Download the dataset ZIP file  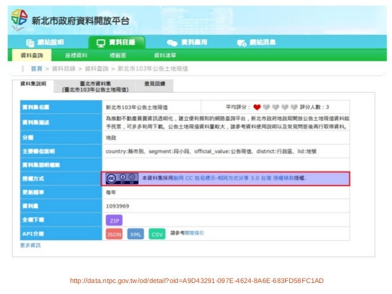tap(114, 220)
